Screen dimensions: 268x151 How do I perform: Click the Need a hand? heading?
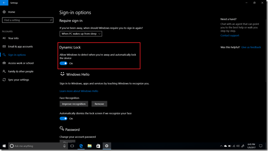[x=229, y=19]
